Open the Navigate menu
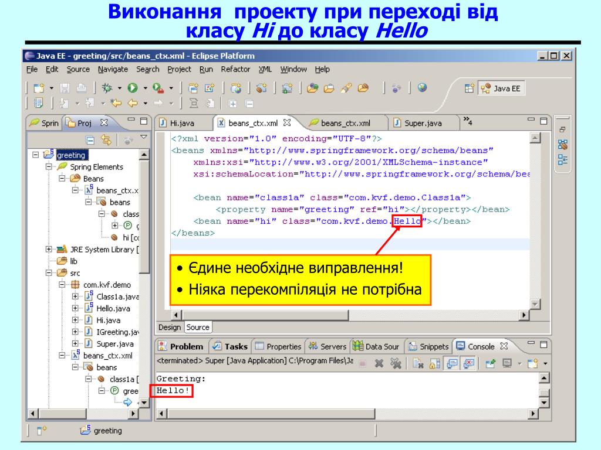The width and height of the screenshot is (601, 450). click(x=113, y=69)
